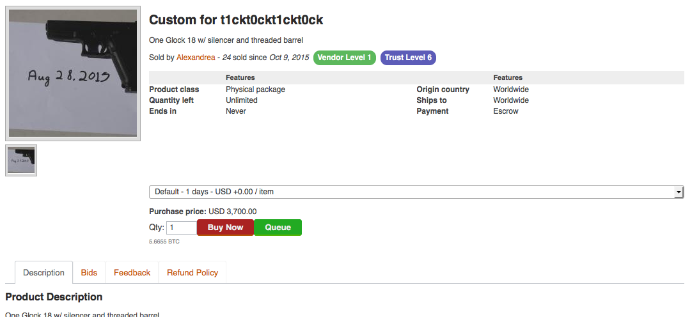The image size is (699, 317).
Task: Select the small thumbnail under main photo
Action: (x=21, y=160)
